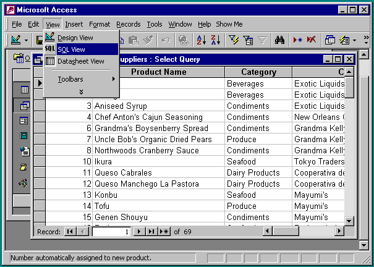
Task: Select the Modules icon in the database sidebar
Action: (x=23, y=183)
